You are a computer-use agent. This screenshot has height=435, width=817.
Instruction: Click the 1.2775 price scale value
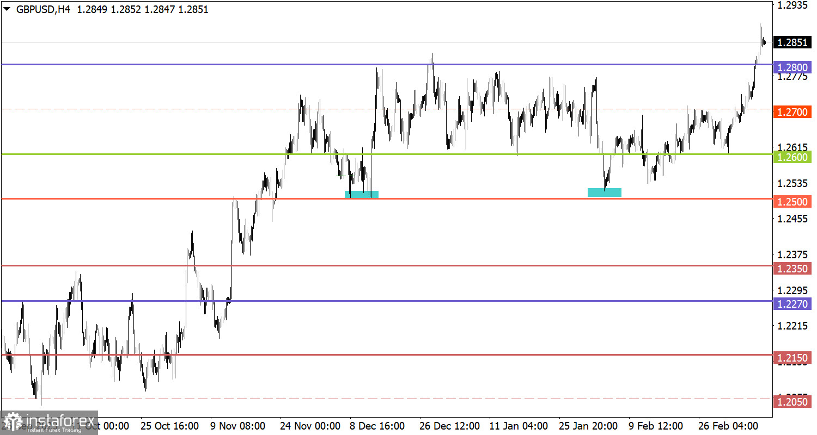[792, 77]
